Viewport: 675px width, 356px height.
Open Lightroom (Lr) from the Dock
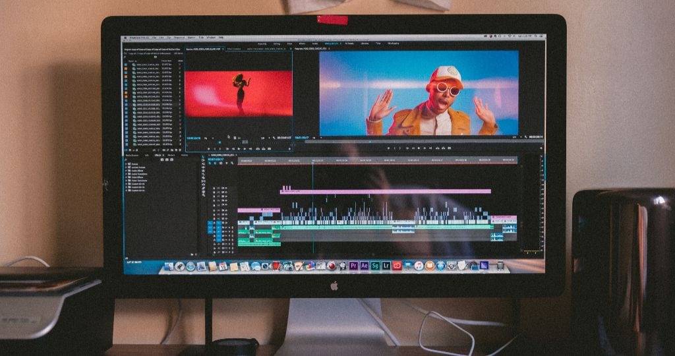click(386, 266)
